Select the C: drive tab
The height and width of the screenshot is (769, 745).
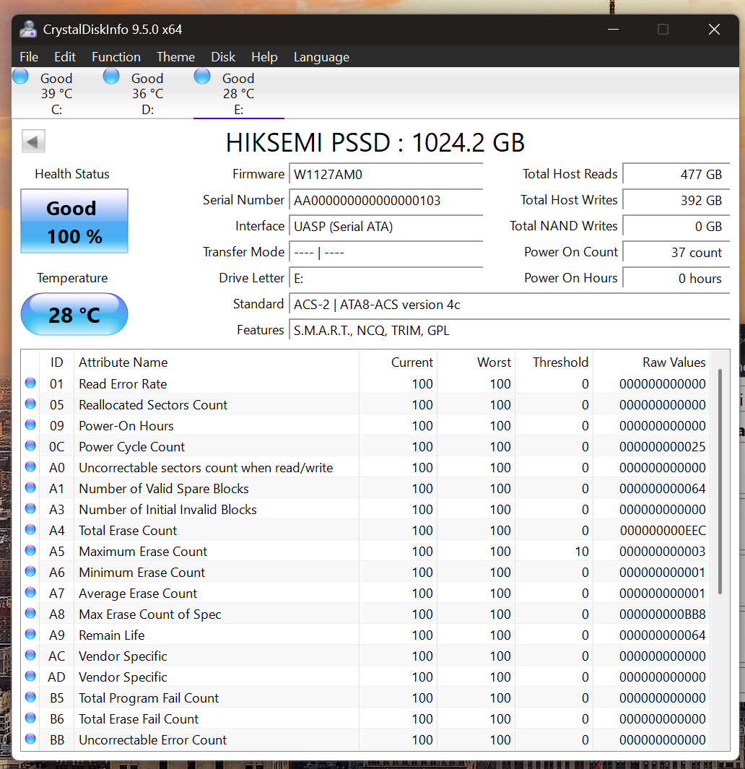point(57,93)
